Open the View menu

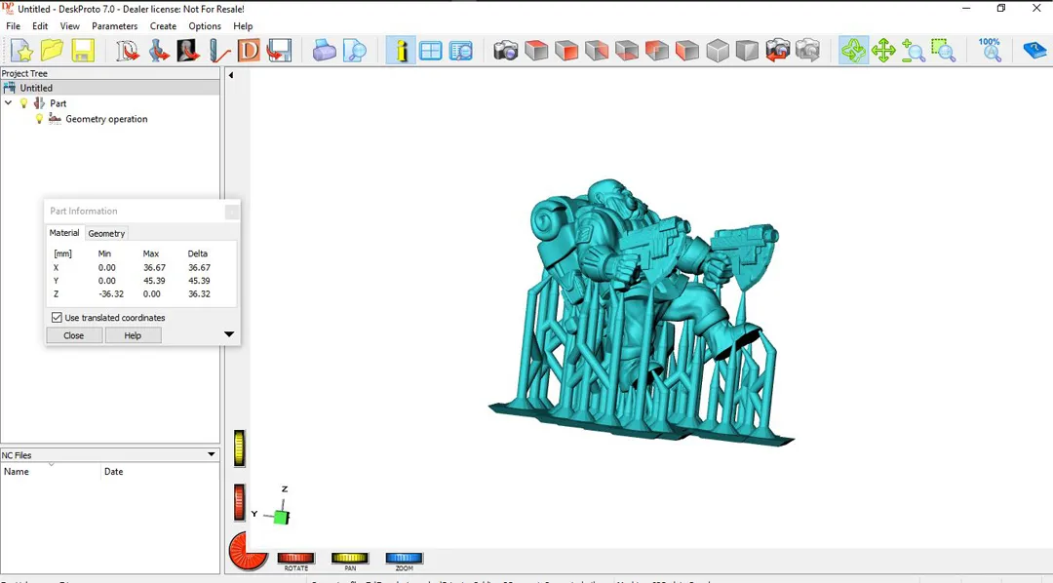[70, 26]
